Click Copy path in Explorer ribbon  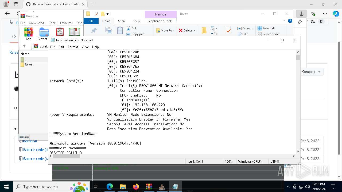point(136,34)
